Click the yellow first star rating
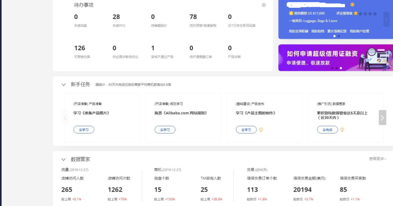393x206 pixels. [356, 13]
